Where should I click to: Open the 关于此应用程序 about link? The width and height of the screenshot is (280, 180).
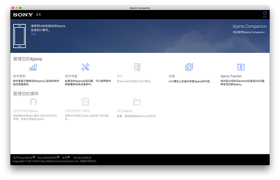pos(82,158)
